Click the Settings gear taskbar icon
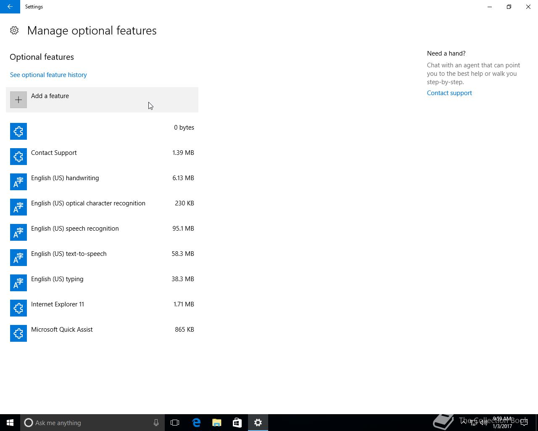The height and width of the screenshot is (431, 538). point(258,423)
